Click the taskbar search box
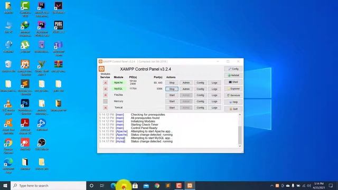This screenshot has height=190, width=338. coord(48,185)
